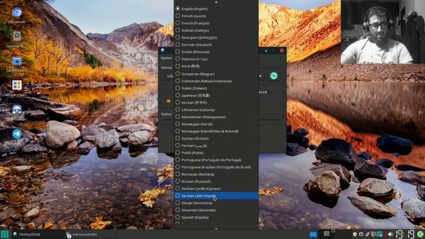The width and height of the screenshot is (425, 239).
Task: Choose Slovenian (Slovenski) language
Action: click(x=216, y=210)
